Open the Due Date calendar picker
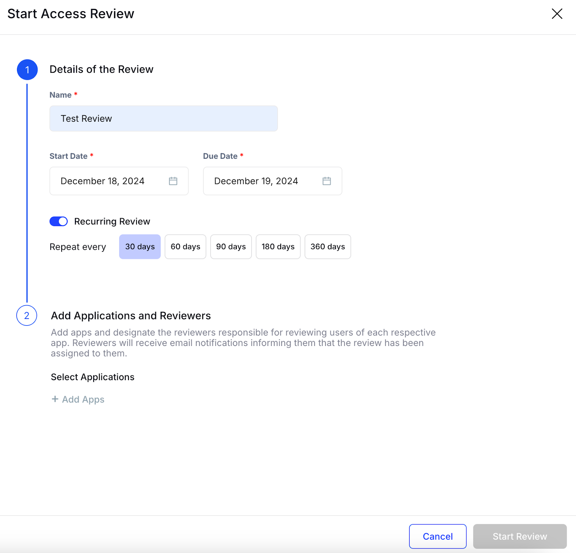Image resolution: width=576 pixels, height=553 pixels. tap(327, 181)
